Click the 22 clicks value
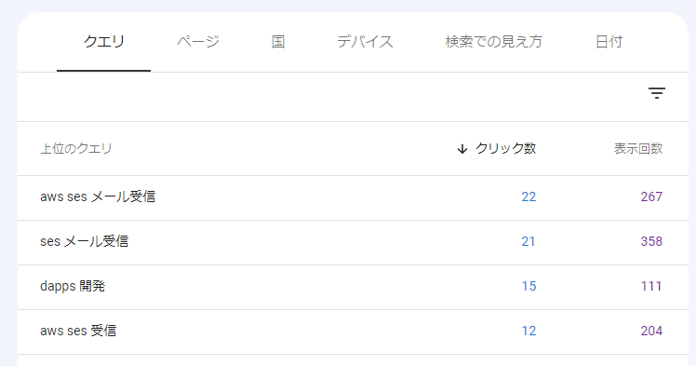 click(x=529, y=197)
